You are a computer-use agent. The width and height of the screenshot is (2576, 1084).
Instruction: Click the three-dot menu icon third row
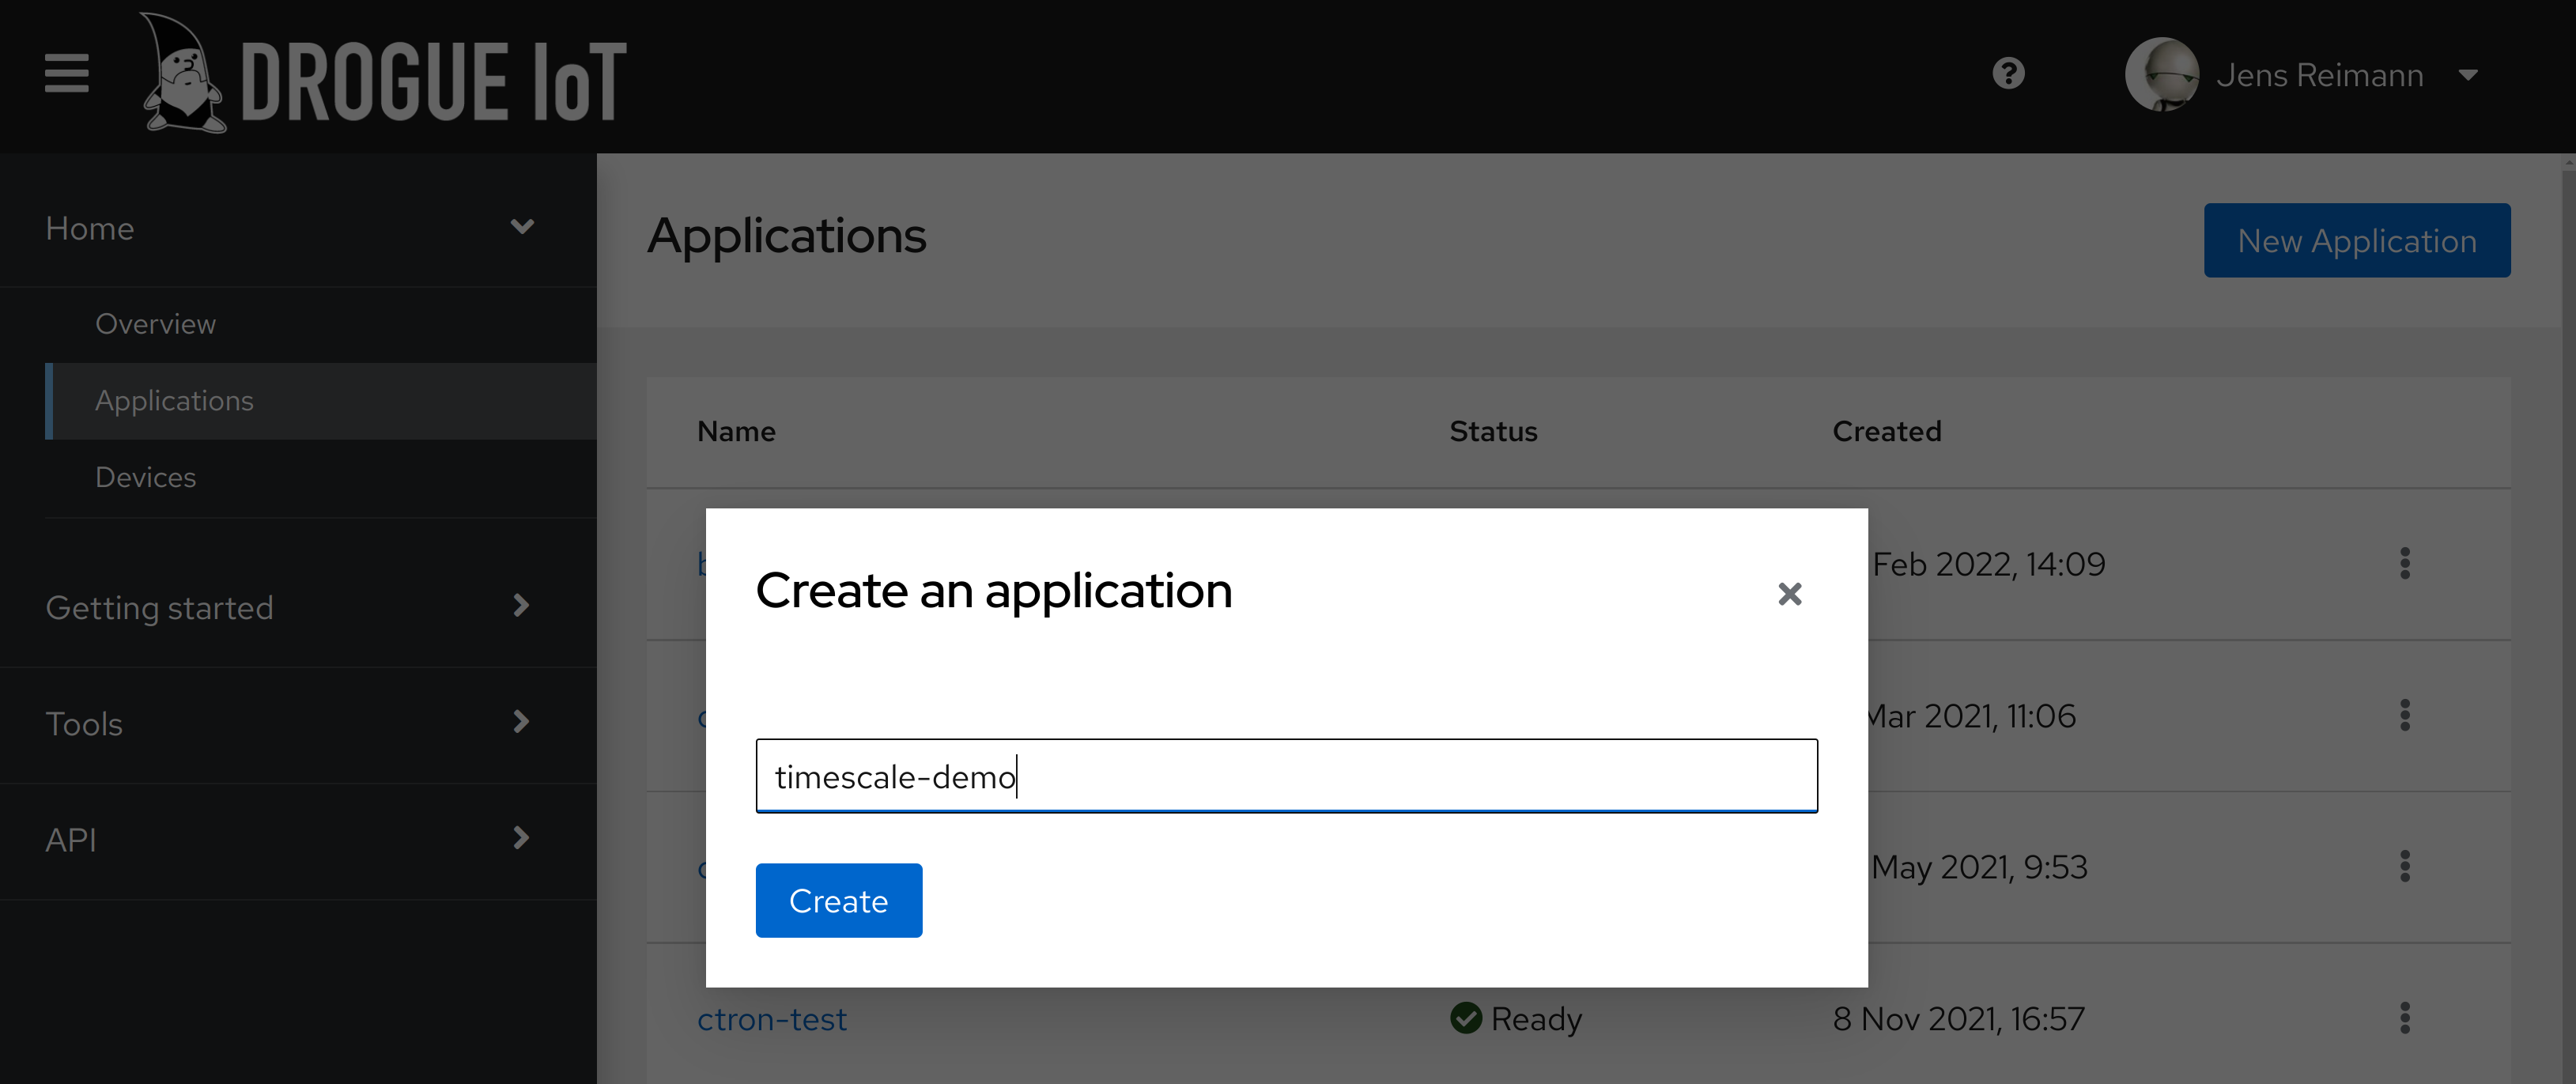[x=2405, y=867]
